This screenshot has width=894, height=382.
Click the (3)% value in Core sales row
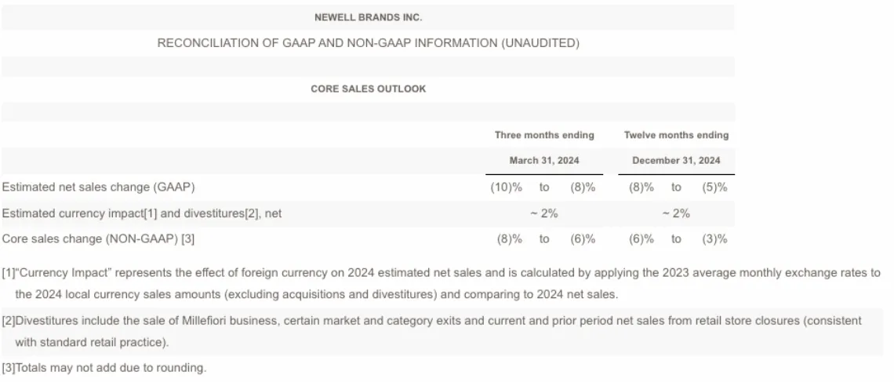click(x=714, y=239)
